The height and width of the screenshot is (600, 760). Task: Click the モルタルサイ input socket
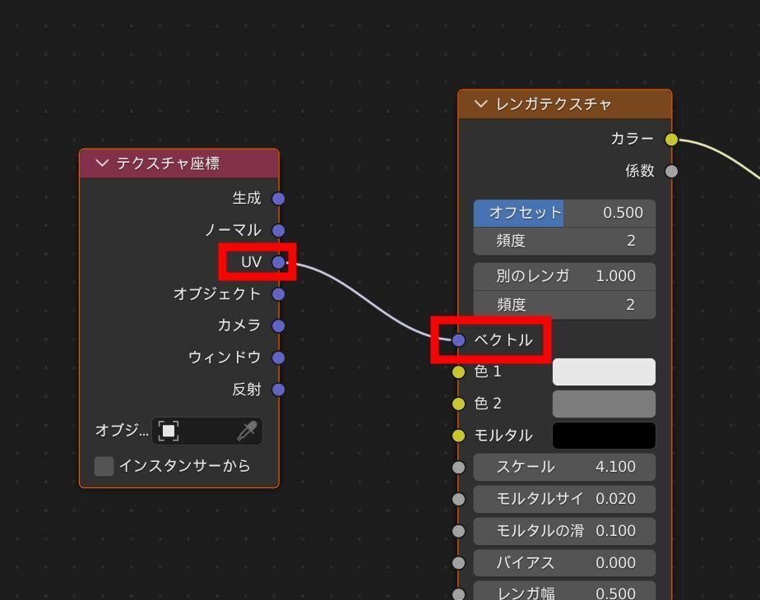[x=458, y=499]
